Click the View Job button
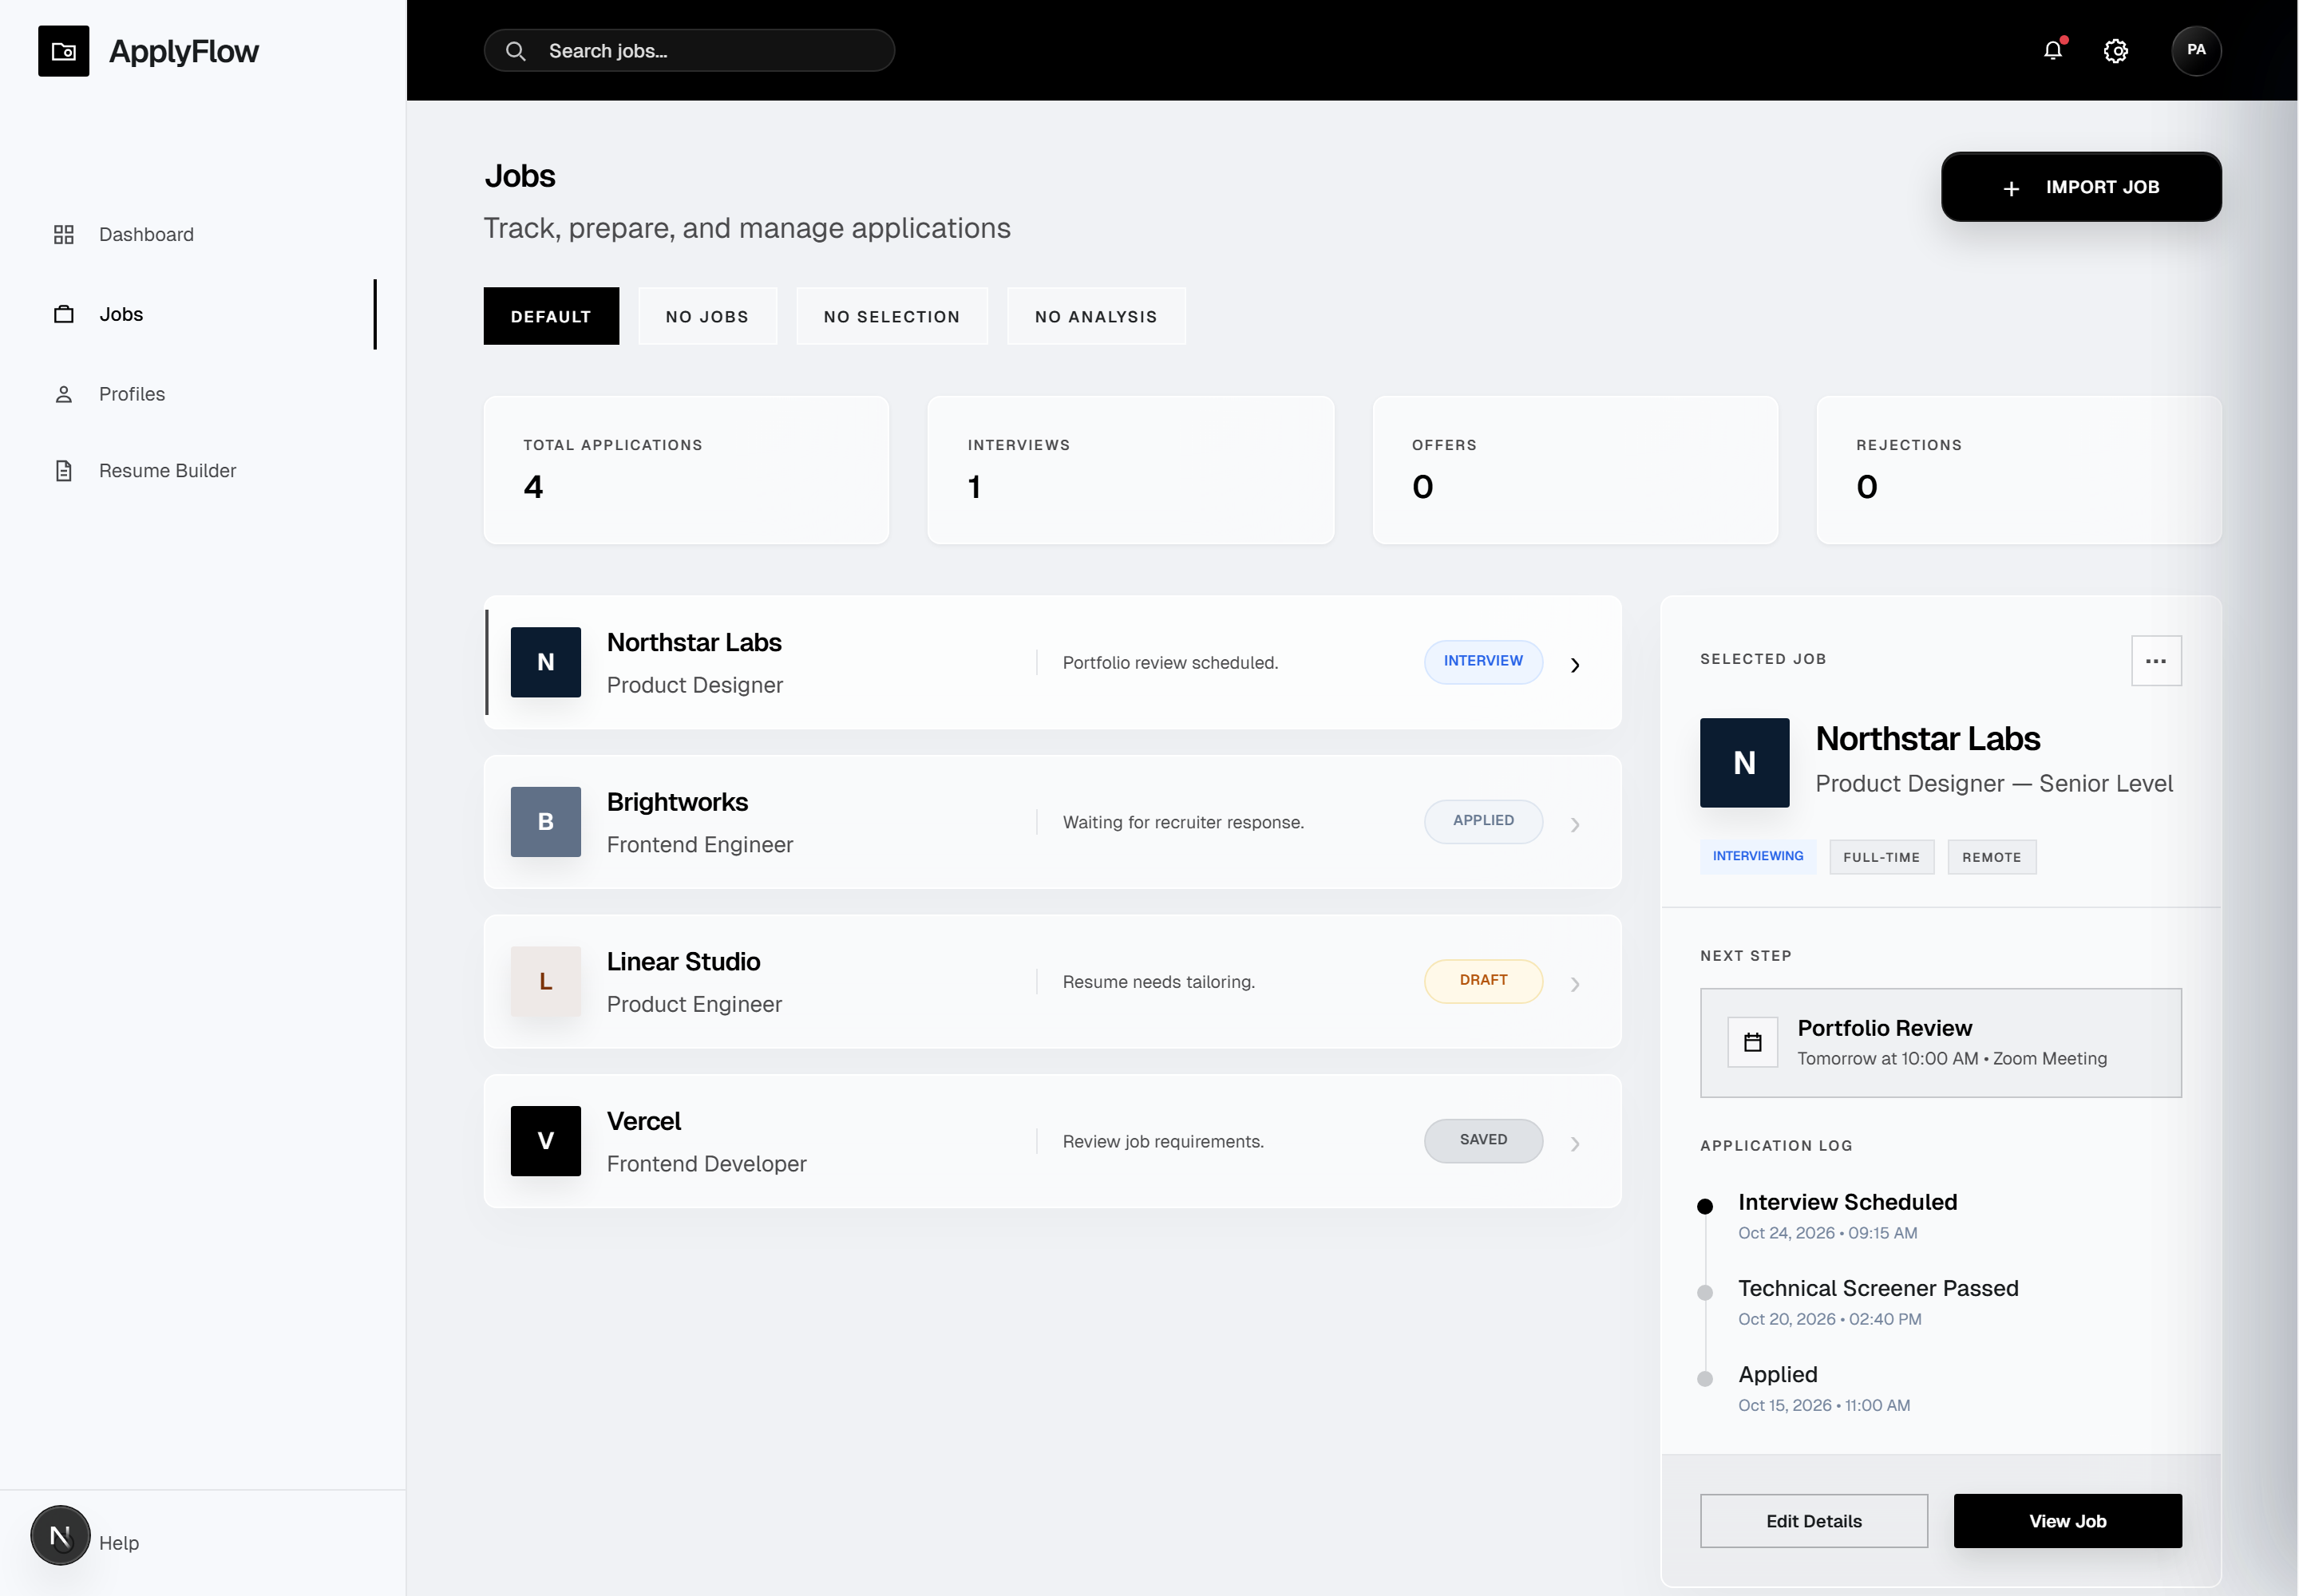This screenshot has height=1596, width=2299. pyautogui.click(x=2067, y=1521)
